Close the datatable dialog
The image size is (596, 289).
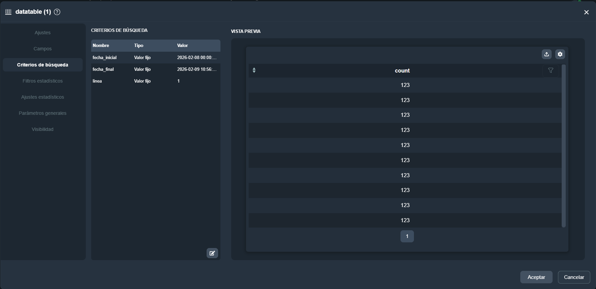tap(586, 12)
